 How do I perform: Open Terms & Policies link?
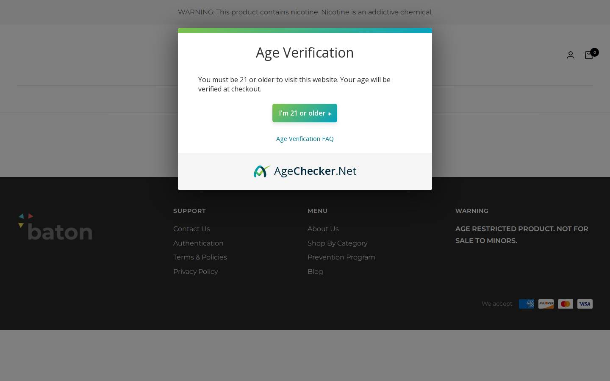tap(200, 257)
